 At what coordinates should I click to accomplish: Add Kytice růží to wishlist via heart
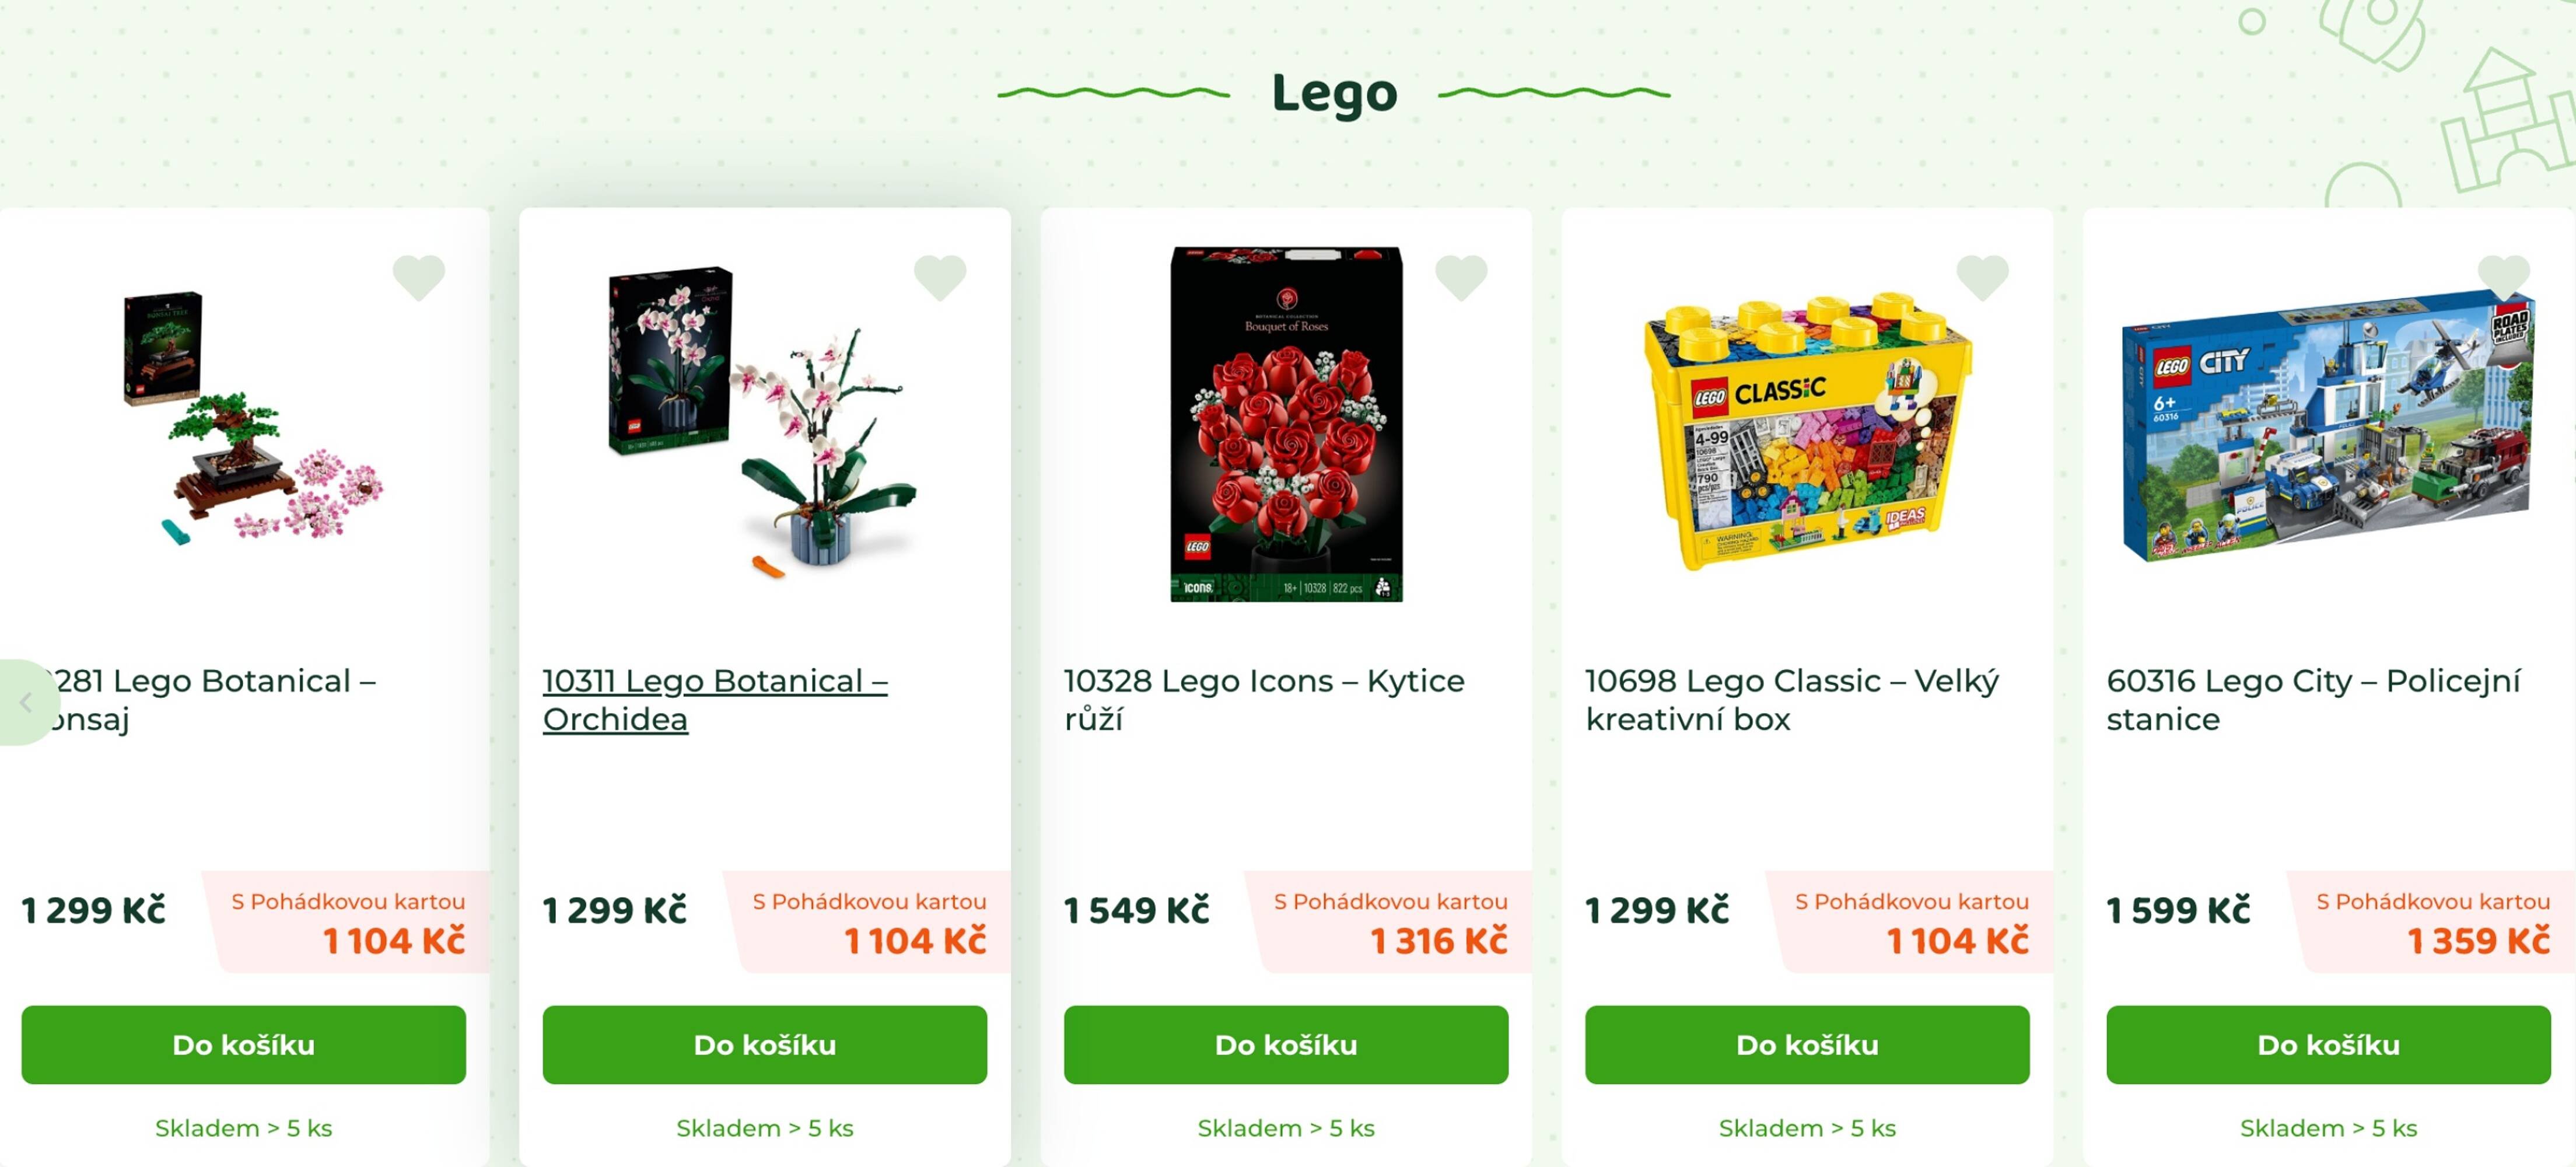[x=1461, y=277]
